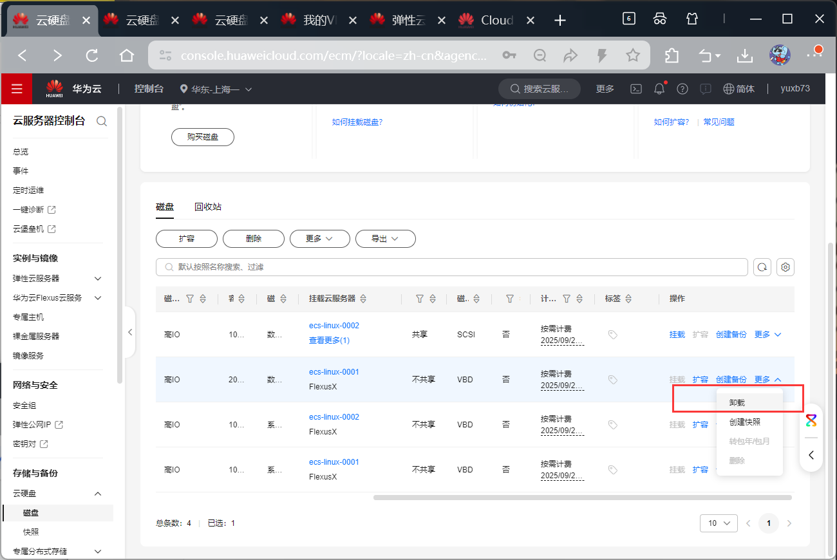Screen dimensions: 837x560
Task: Collapse 更多 in the highlighted row
Action: [767, 380]
